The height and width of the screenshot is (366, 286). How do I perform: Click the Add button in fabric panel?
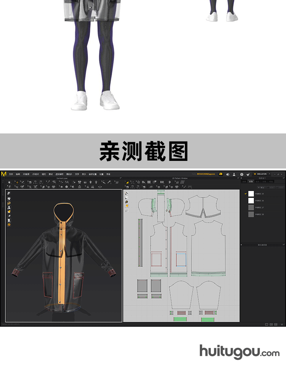[x=262, y=187]
